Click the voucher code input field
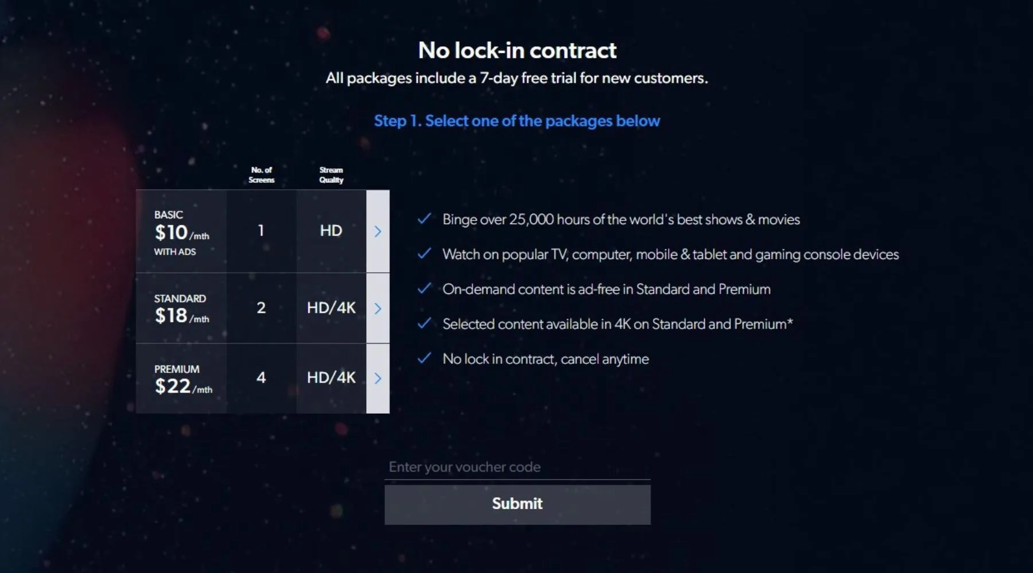The width and height of the screenshot is (1033, 573). coord(517,467)
